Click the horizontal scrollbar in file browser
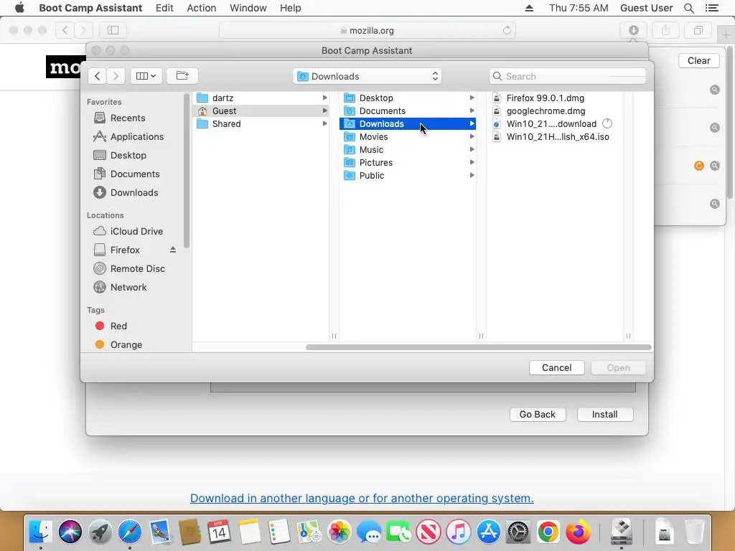 pos(479,347)
